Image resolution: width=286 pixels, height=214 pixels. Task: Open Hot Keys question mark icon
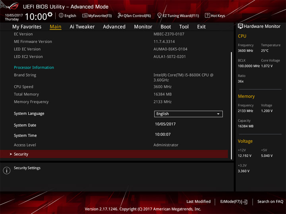pos(207,15)
